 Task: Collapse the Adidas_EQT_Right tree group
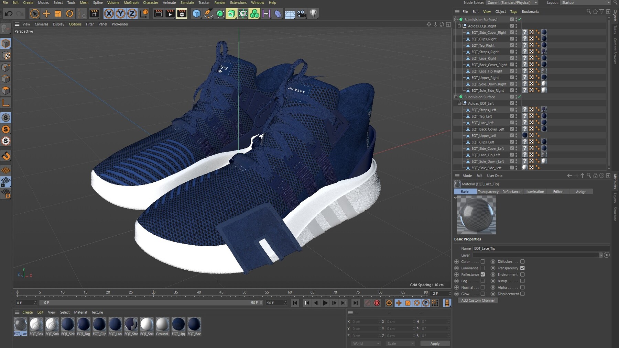click(x=459, y=26)
